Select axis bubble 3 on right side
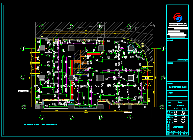 [x=163, y=78]
